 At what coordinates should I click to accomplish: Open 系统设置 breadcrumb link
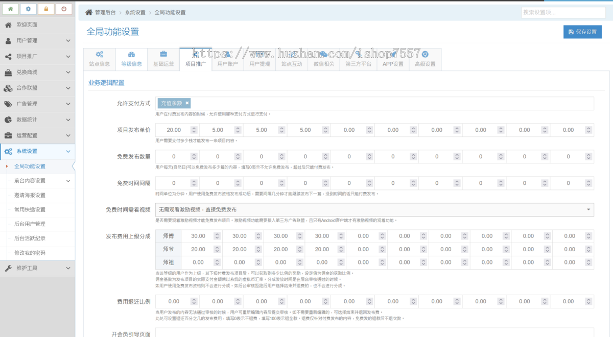[135, 12]
